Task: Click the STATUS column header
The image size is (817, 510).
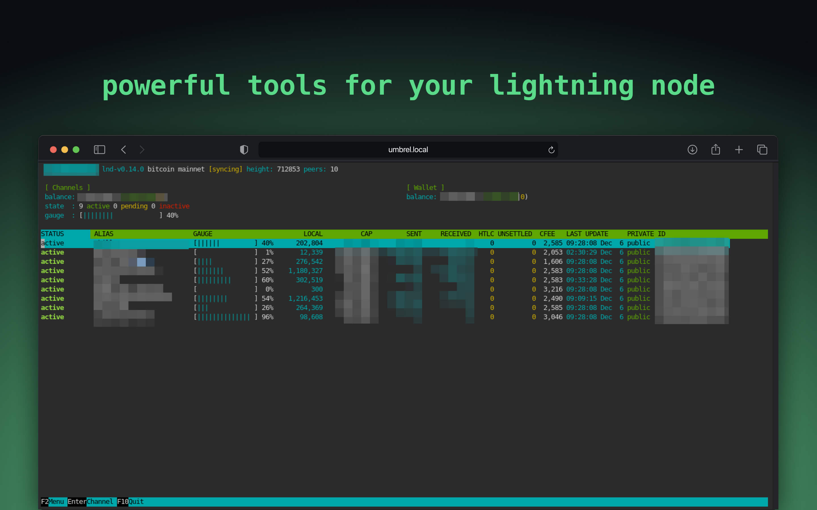Action: click(x=53, y=233)
